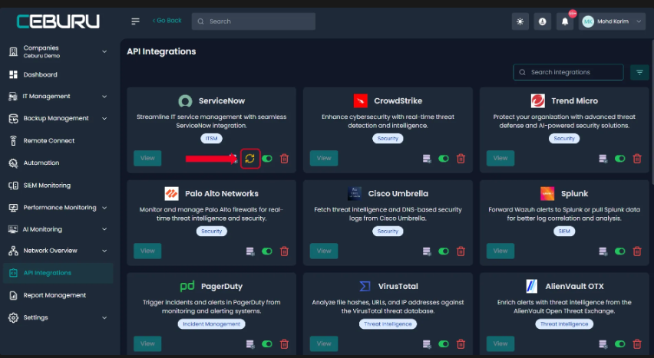Open VirusTotal configuration list icon
This screenshot has width=654, height=358.
tap(426, 344)
